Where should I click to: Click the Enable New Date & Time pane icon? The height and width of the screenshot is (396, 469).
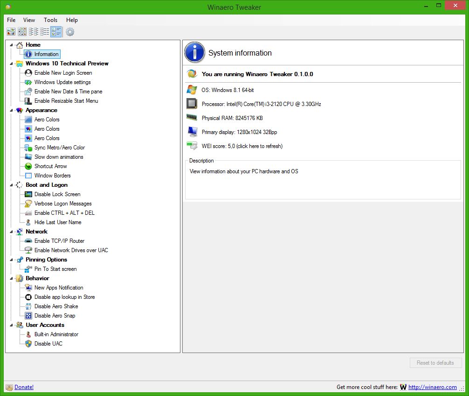pyautogui.click(x=28, y=92)
